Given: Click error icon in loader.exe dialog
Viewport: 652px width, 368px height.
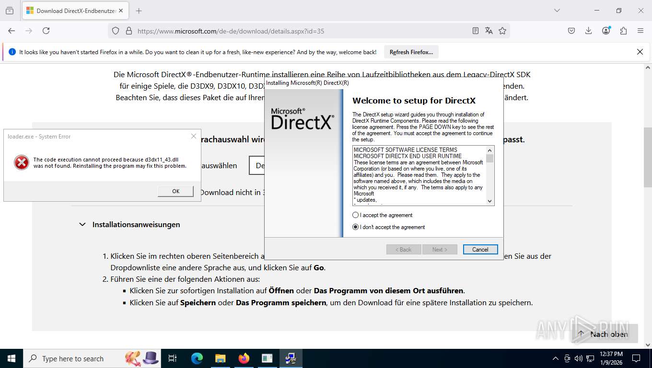Looking at the screenshot, I should pos(22,163).
